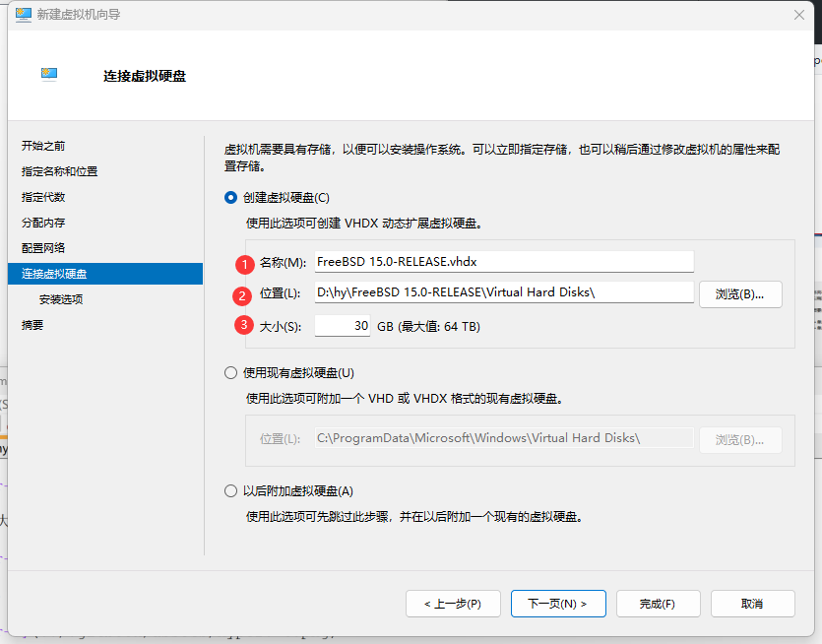
Task: Open the 开始之前 step in the sidebar
Action: [x=43, y=146]
